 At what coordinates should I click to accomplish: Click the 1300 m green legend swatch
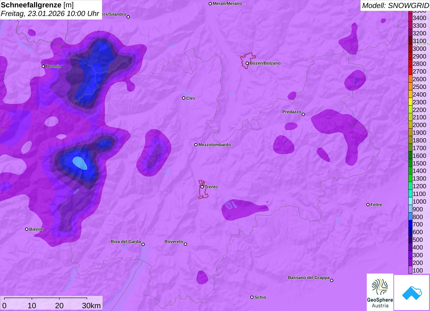tap(410, 178)
